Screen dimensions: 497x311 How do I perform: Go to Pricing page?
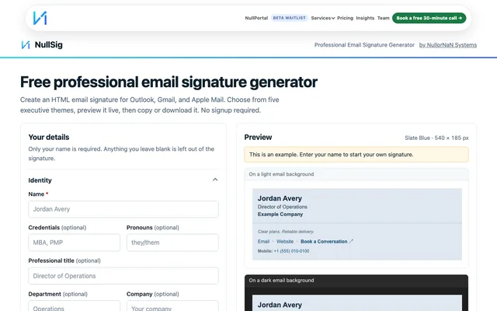click(345, 18)
